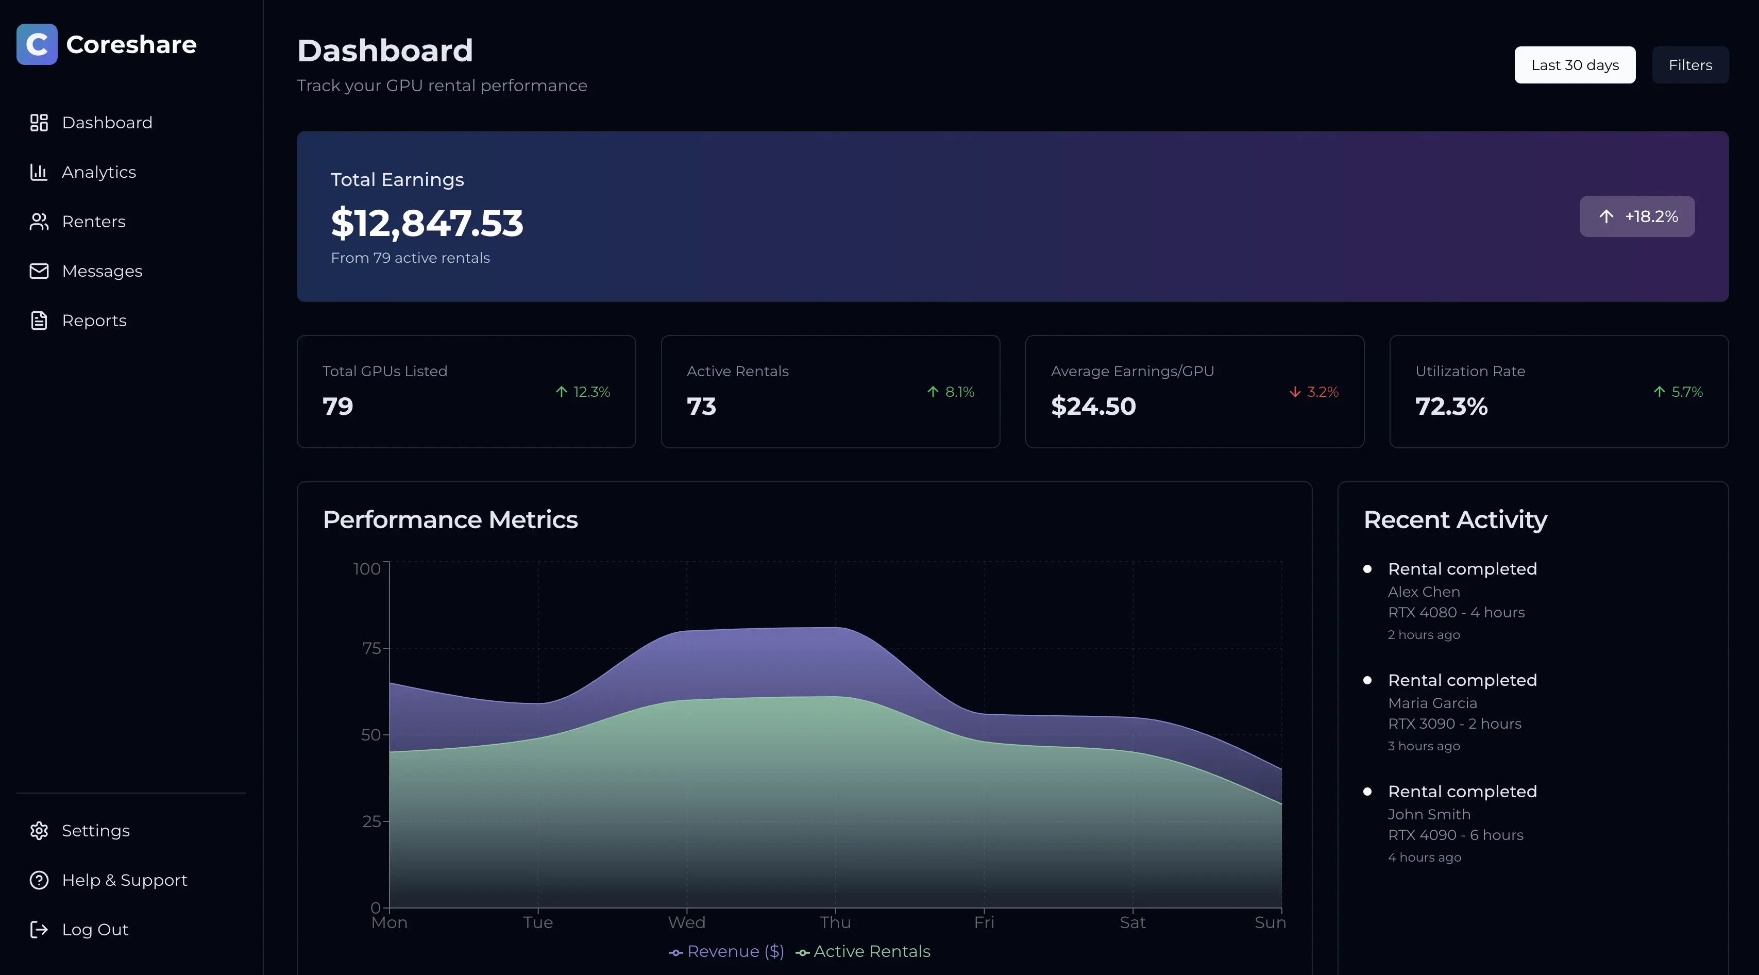Click the +18.2% earnings growth badge

1636,217
